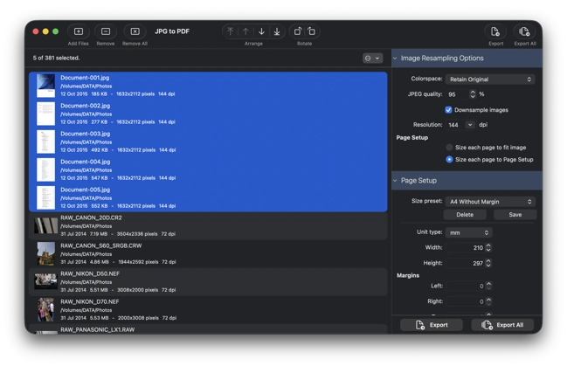Select the Document-001.jpg row
Screen dimensions: 567x366
tap(208, 86)
